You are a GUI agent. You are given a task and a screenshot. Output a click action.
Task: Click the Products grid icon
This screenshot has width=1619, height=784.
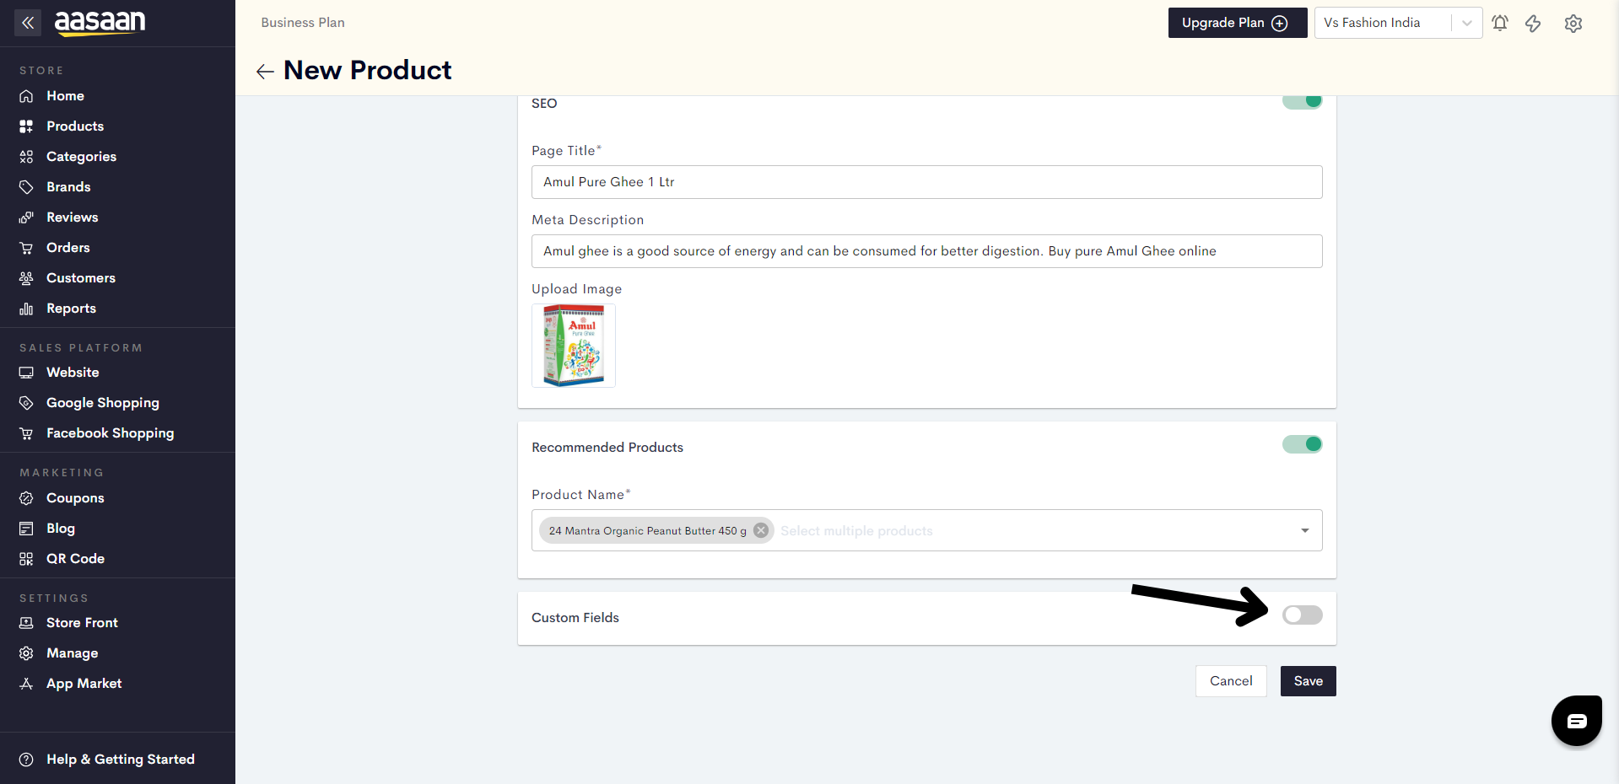[x=26, y=126]
